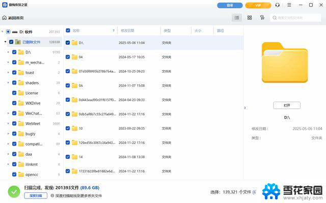Select the 0db5af8b7c55c27fa649... folder row
This screenshot has height=203, width=326.
pos(153,114)
